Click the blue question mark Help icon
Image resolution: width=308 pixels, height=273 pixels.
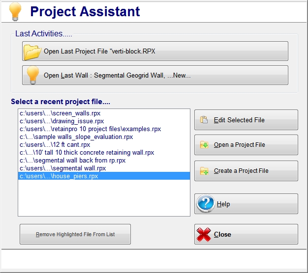[206, 204]
